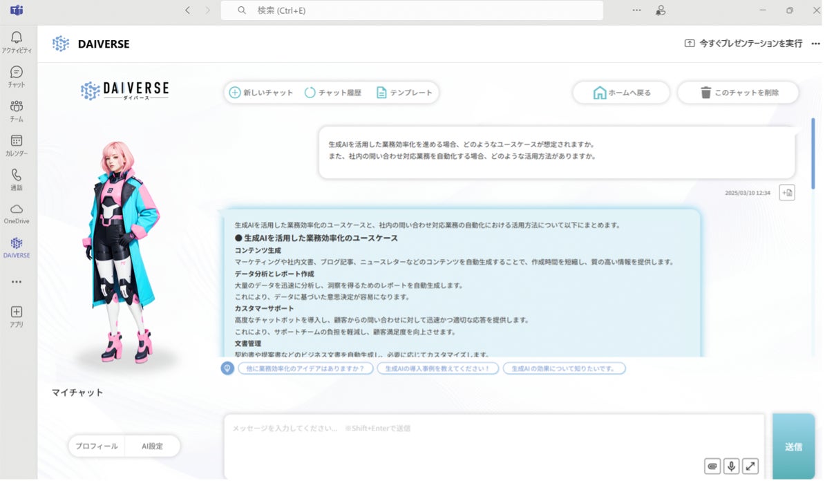Open more options next to the present button
The image size is (825, 481).
coord(815,44)
